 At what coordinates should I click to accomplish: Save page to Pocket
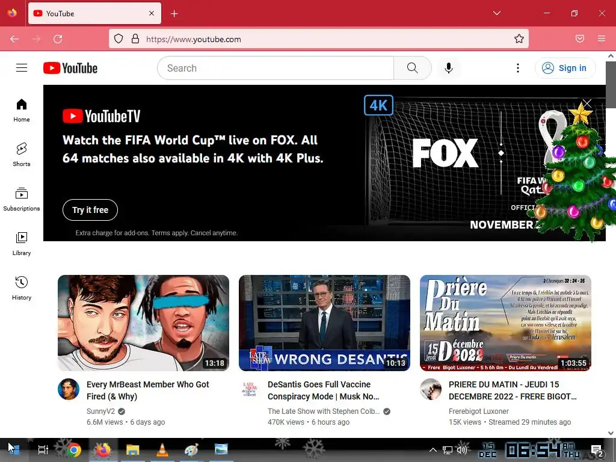(x=580, y=38)
